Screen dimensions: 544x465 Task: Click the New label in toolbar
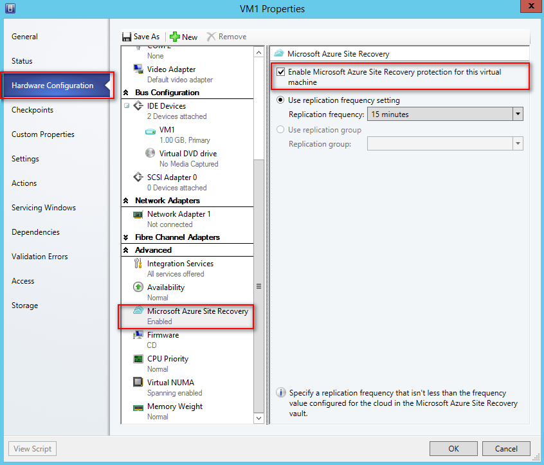pyautogui.click(x=190, y=37)
